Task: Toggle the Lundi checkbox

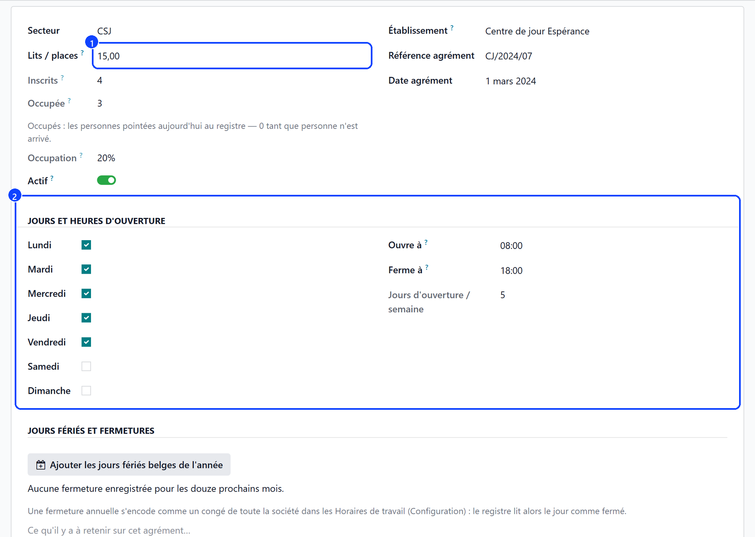Action: click(x=86, y=245)
